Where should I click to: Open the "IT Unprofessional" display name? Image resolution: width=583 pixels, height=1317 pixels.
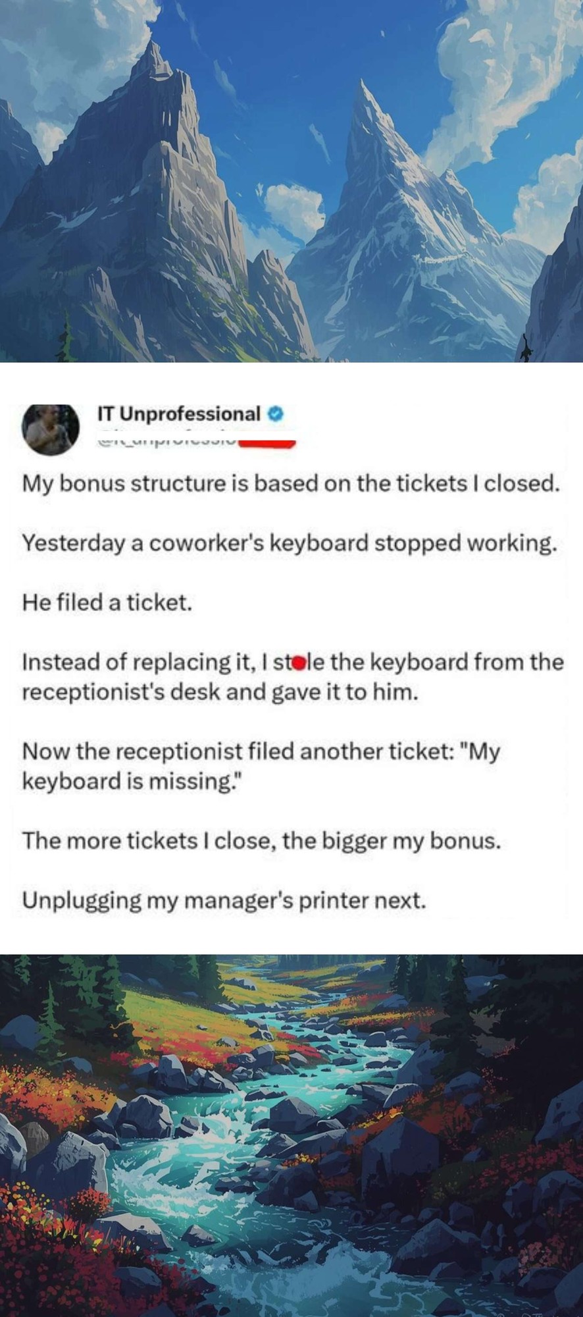pyautogui.click(x=179, y=414)
